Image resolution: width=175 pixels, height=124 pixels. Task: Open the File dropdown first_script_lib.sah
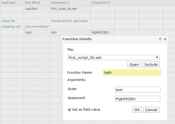114,57
